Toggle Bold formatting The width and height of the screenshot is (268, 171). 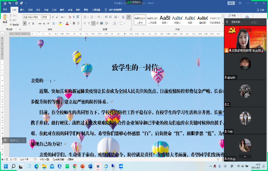(x=25, y=23)
